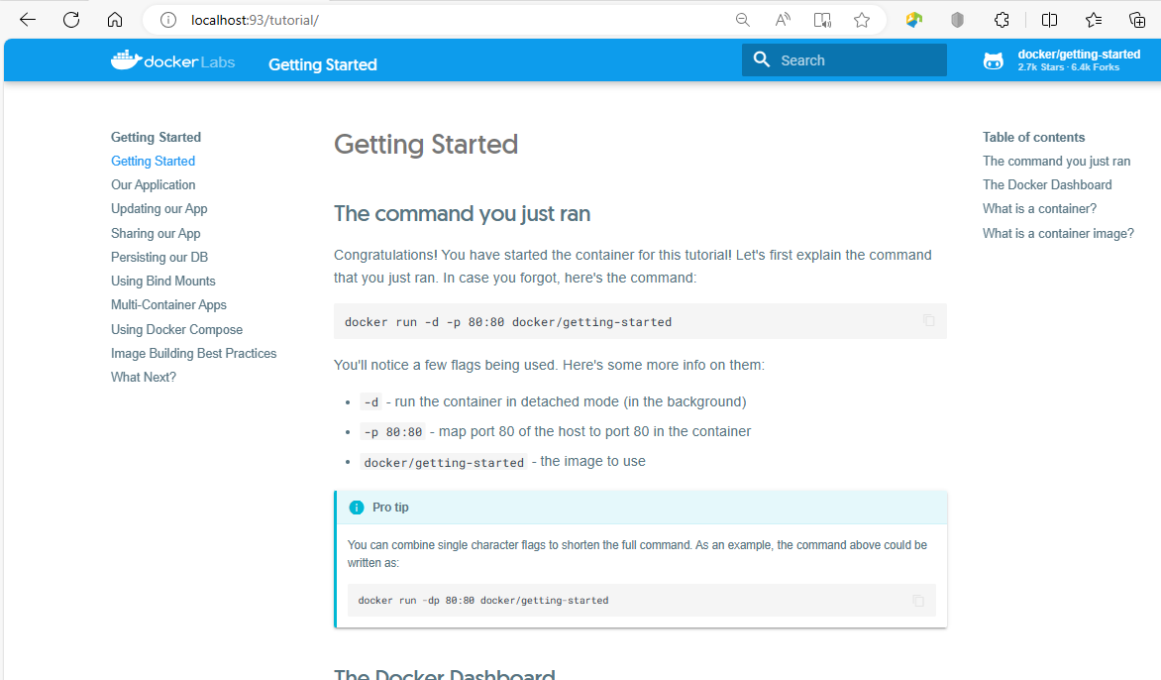Jump to What is a container image? section
The height and width of the screenshot is (680, 1161).
point(1058,233)
